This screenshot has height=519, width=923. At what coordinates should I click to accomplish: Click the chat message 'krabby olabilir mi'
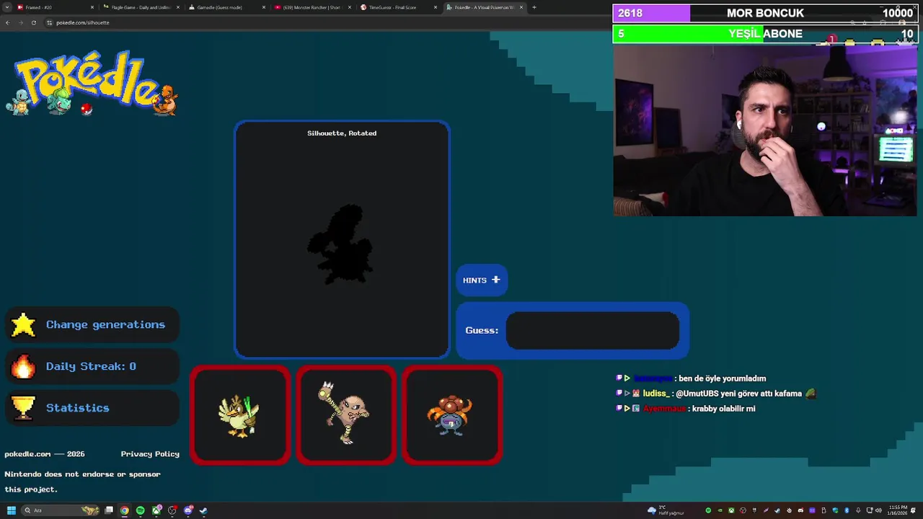[x=723, y=409]
